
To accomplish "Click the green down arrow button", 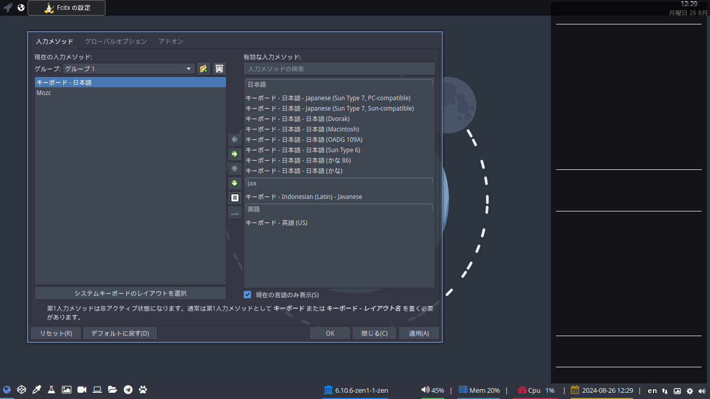I will pos(234,183).
